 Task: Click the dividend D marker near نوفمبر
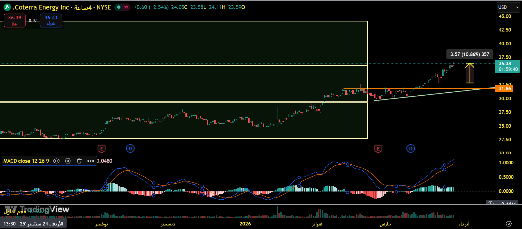coord(130,149)
